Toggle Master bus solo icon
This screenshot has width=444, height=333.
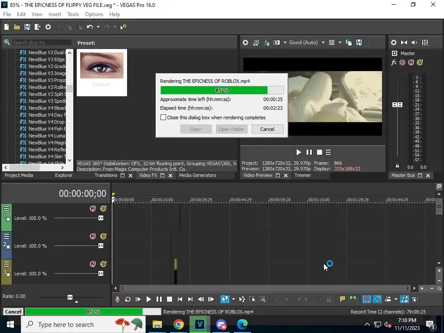[x=420, y=62]
